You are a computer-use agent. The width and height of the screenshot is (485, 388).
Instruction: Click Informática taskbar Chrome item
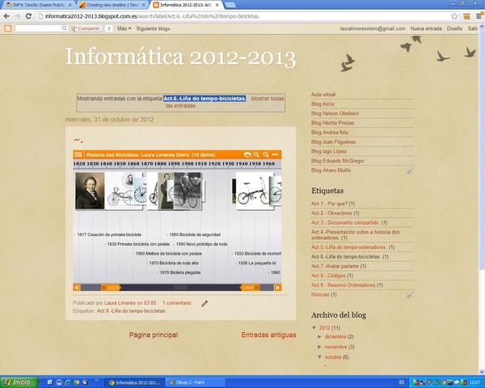135,382
